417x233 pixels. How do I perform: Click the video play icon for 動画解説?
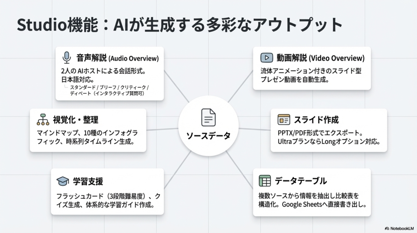(266, 57)
